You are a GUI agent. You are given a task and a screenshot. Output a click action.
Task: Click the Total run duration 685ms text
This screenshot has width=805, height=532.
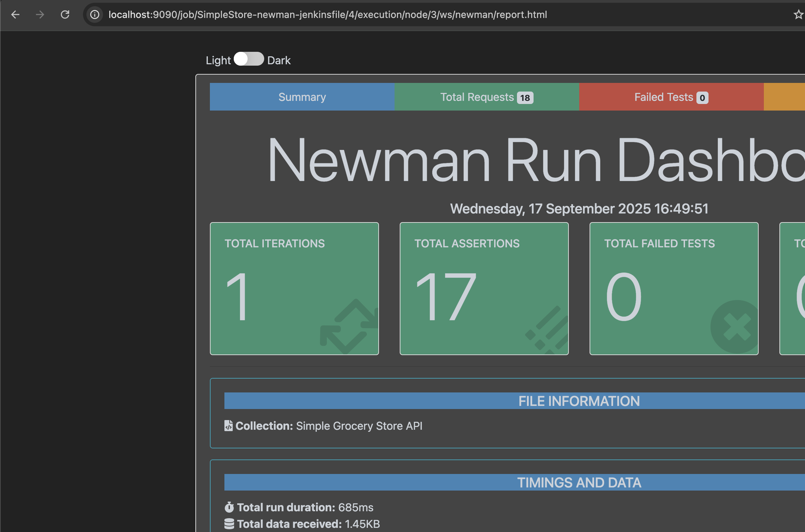(305, 507)
